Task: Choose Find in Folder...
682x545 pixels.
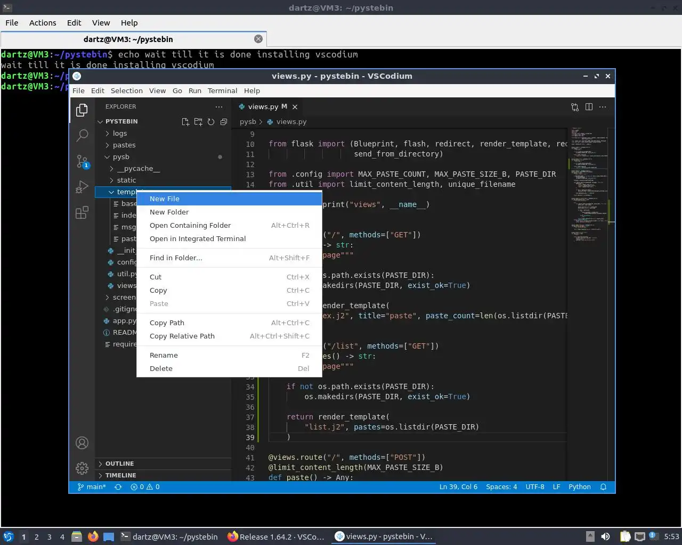Action: click(229, 258)
